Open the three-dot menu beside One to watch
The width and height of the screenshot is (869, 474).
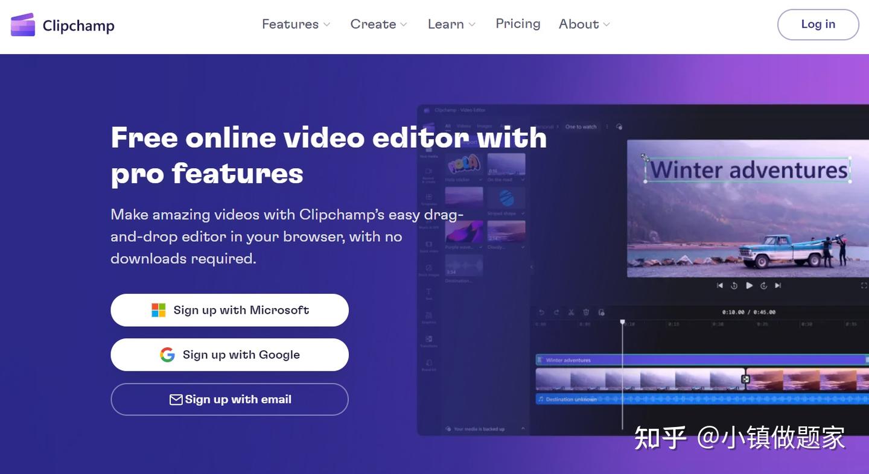[x=607, y=127]
